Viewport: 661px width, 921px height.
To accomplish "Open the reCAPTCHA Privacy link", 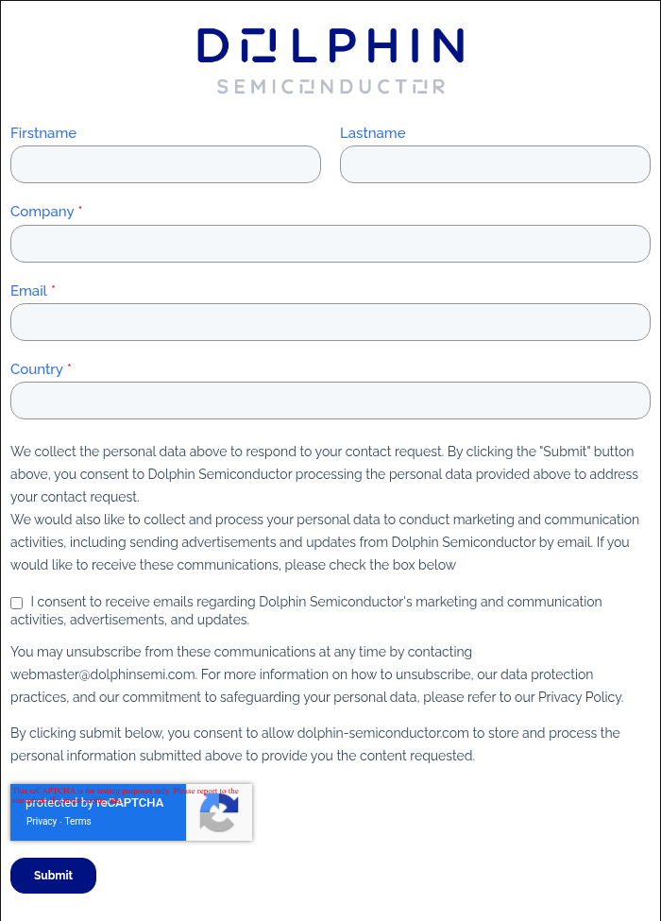I will point(42,822).
